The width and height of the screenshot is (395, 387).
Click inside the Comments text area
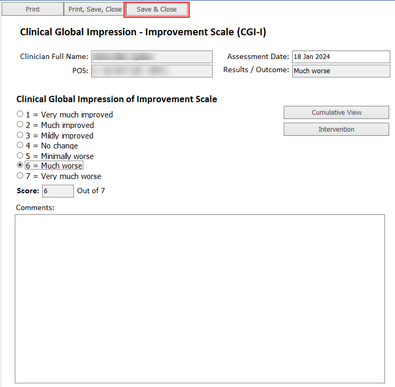point(199,299)
